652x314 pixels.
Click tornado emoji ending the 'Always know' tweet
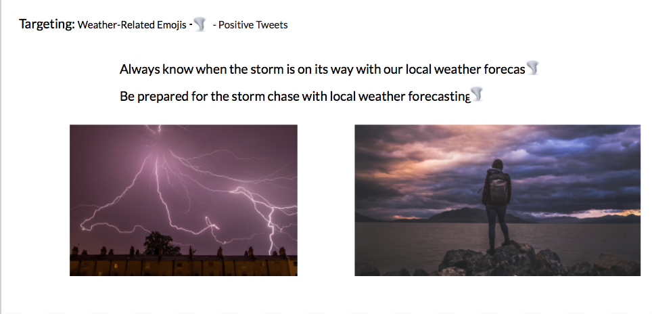pyautogui.click(x=533, y=68)
